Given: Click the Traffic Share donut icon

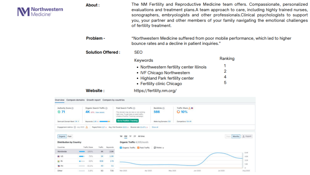Looking at the screenshot, I should (178, 112).
